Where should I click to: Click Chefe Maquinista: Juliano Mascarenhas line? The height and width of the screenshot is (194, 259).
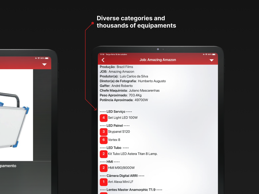point(130,91)
